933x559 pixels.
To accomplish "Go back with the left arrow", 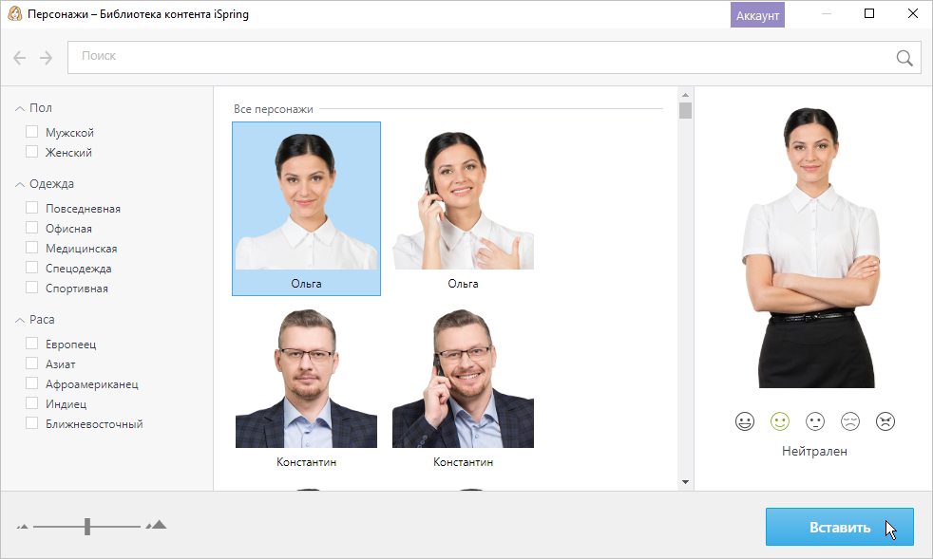I will 20,58.
